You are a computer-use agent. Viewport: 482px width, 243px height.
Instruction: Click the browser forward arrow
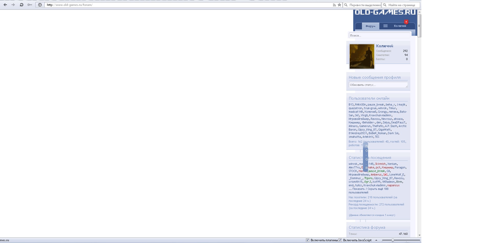tap(13, 5)
